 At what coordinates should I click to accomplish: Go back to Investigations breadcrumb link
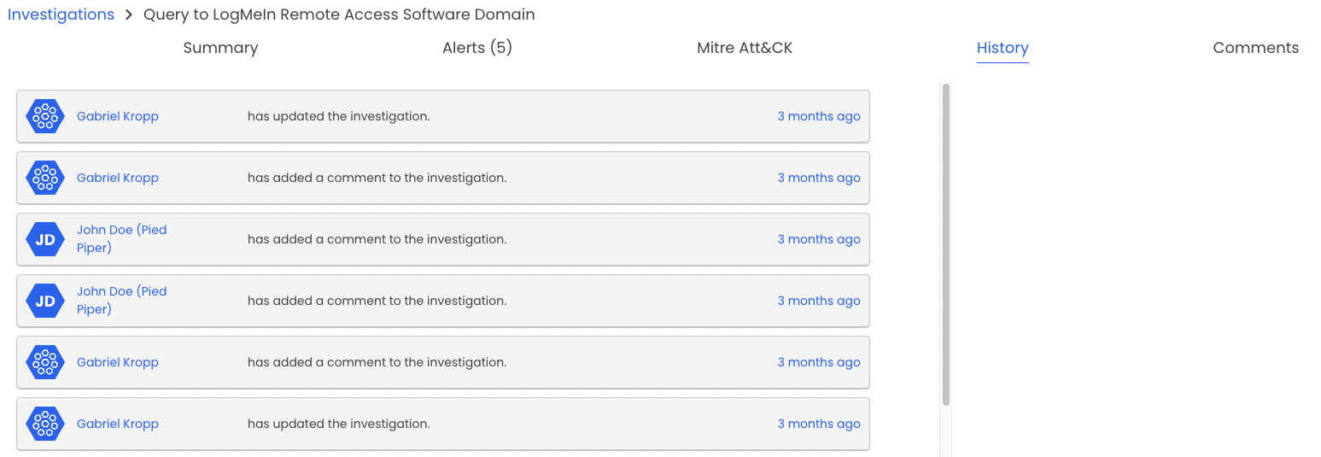61,15
